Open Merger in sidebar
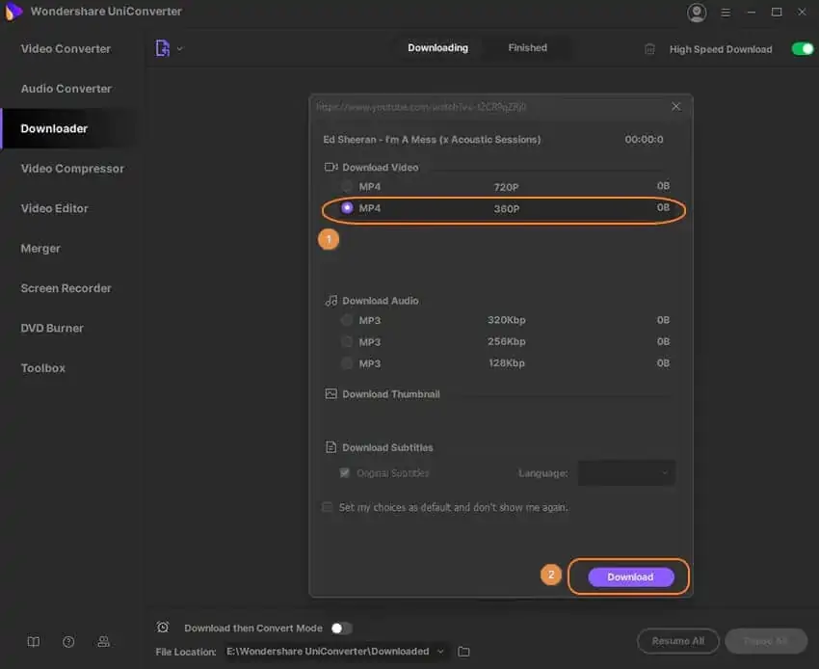Screen dimensions: 819x669 click(40, 249)
